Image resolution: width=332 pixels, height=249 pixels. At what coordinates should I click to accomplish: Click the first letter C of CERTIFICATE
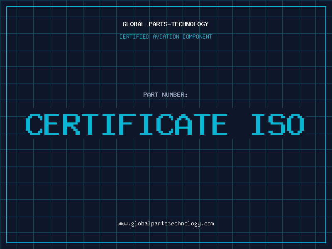(34, 124)
